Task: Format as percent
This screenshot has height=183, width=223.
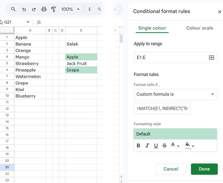Action: pyautogui.click(x=99, y=9)
